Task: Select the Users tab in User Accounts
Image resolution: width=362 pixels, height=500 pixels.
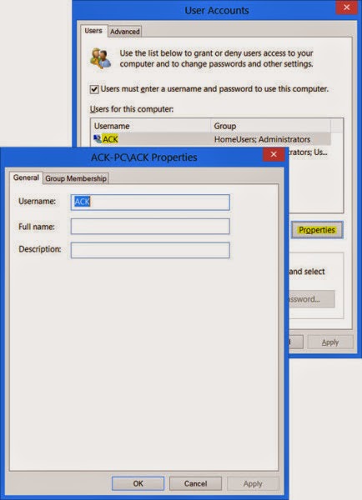Action: 93,31
